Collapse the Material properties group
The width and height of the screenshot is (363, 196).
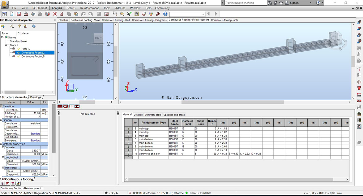1,144
